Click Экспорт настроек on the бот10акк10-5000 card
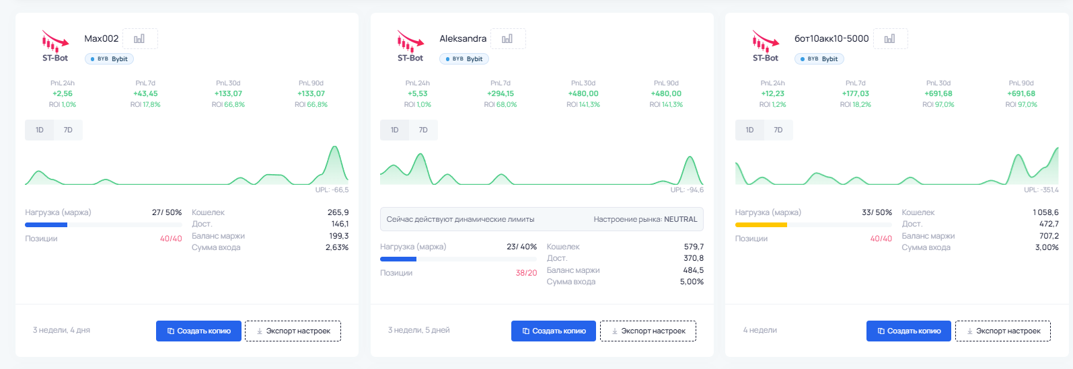 [x=1003, y=331]
